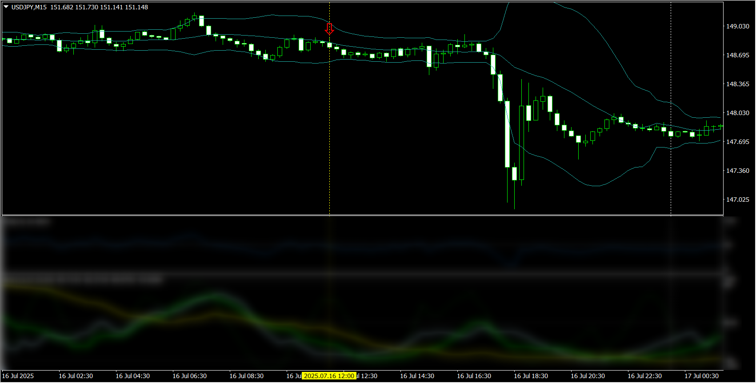
Task: Click the 16 Jul 18:30 time label
Action: (x=531, y=376)
